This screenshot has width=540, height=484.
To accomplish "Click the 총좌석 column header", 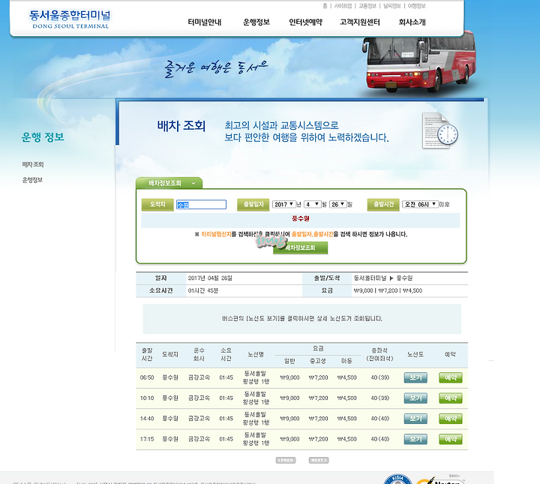I will (379, 354).
